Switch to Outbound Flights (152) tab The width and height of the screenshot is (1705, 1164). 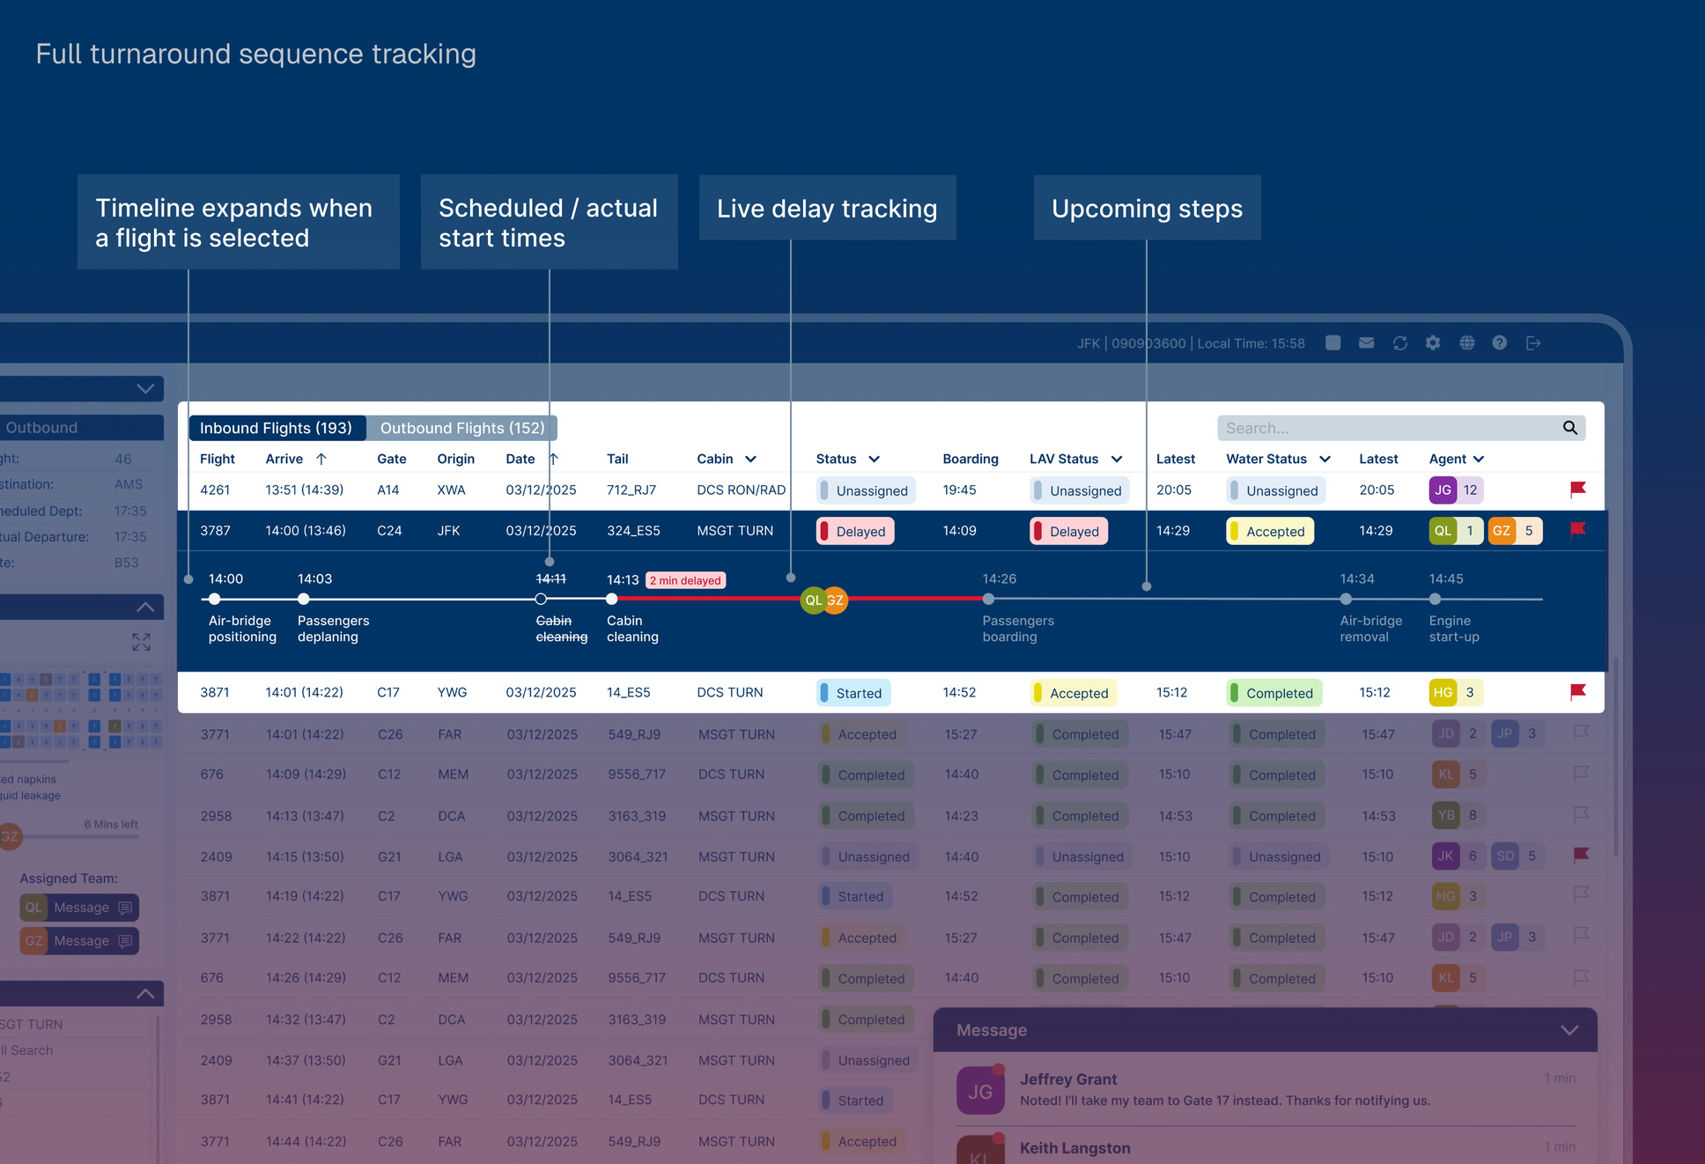(462, 428)
